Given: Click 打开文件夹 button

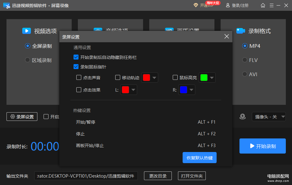Looking at the screenshot, I should [x=192, y=176].
